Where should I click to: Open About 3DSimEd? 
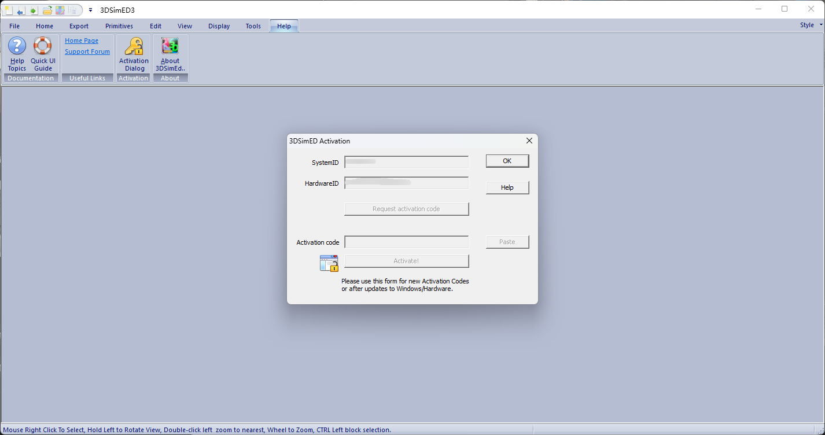click(170, 54)
